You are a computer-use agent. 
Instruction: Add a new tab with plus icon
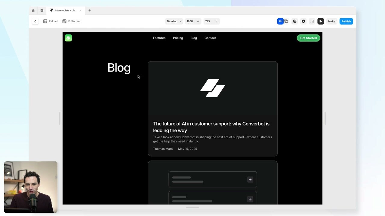[89, 10]
